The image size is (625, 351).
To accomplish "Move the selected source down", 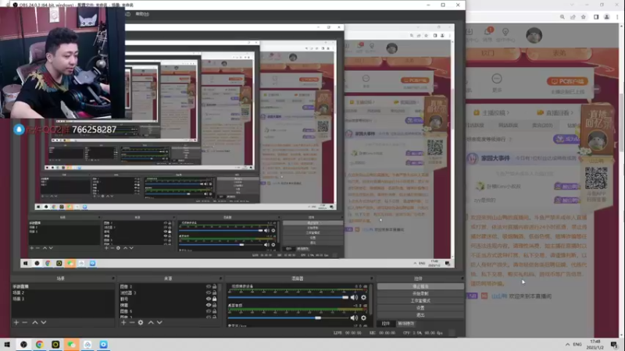I will click(159, 322).
